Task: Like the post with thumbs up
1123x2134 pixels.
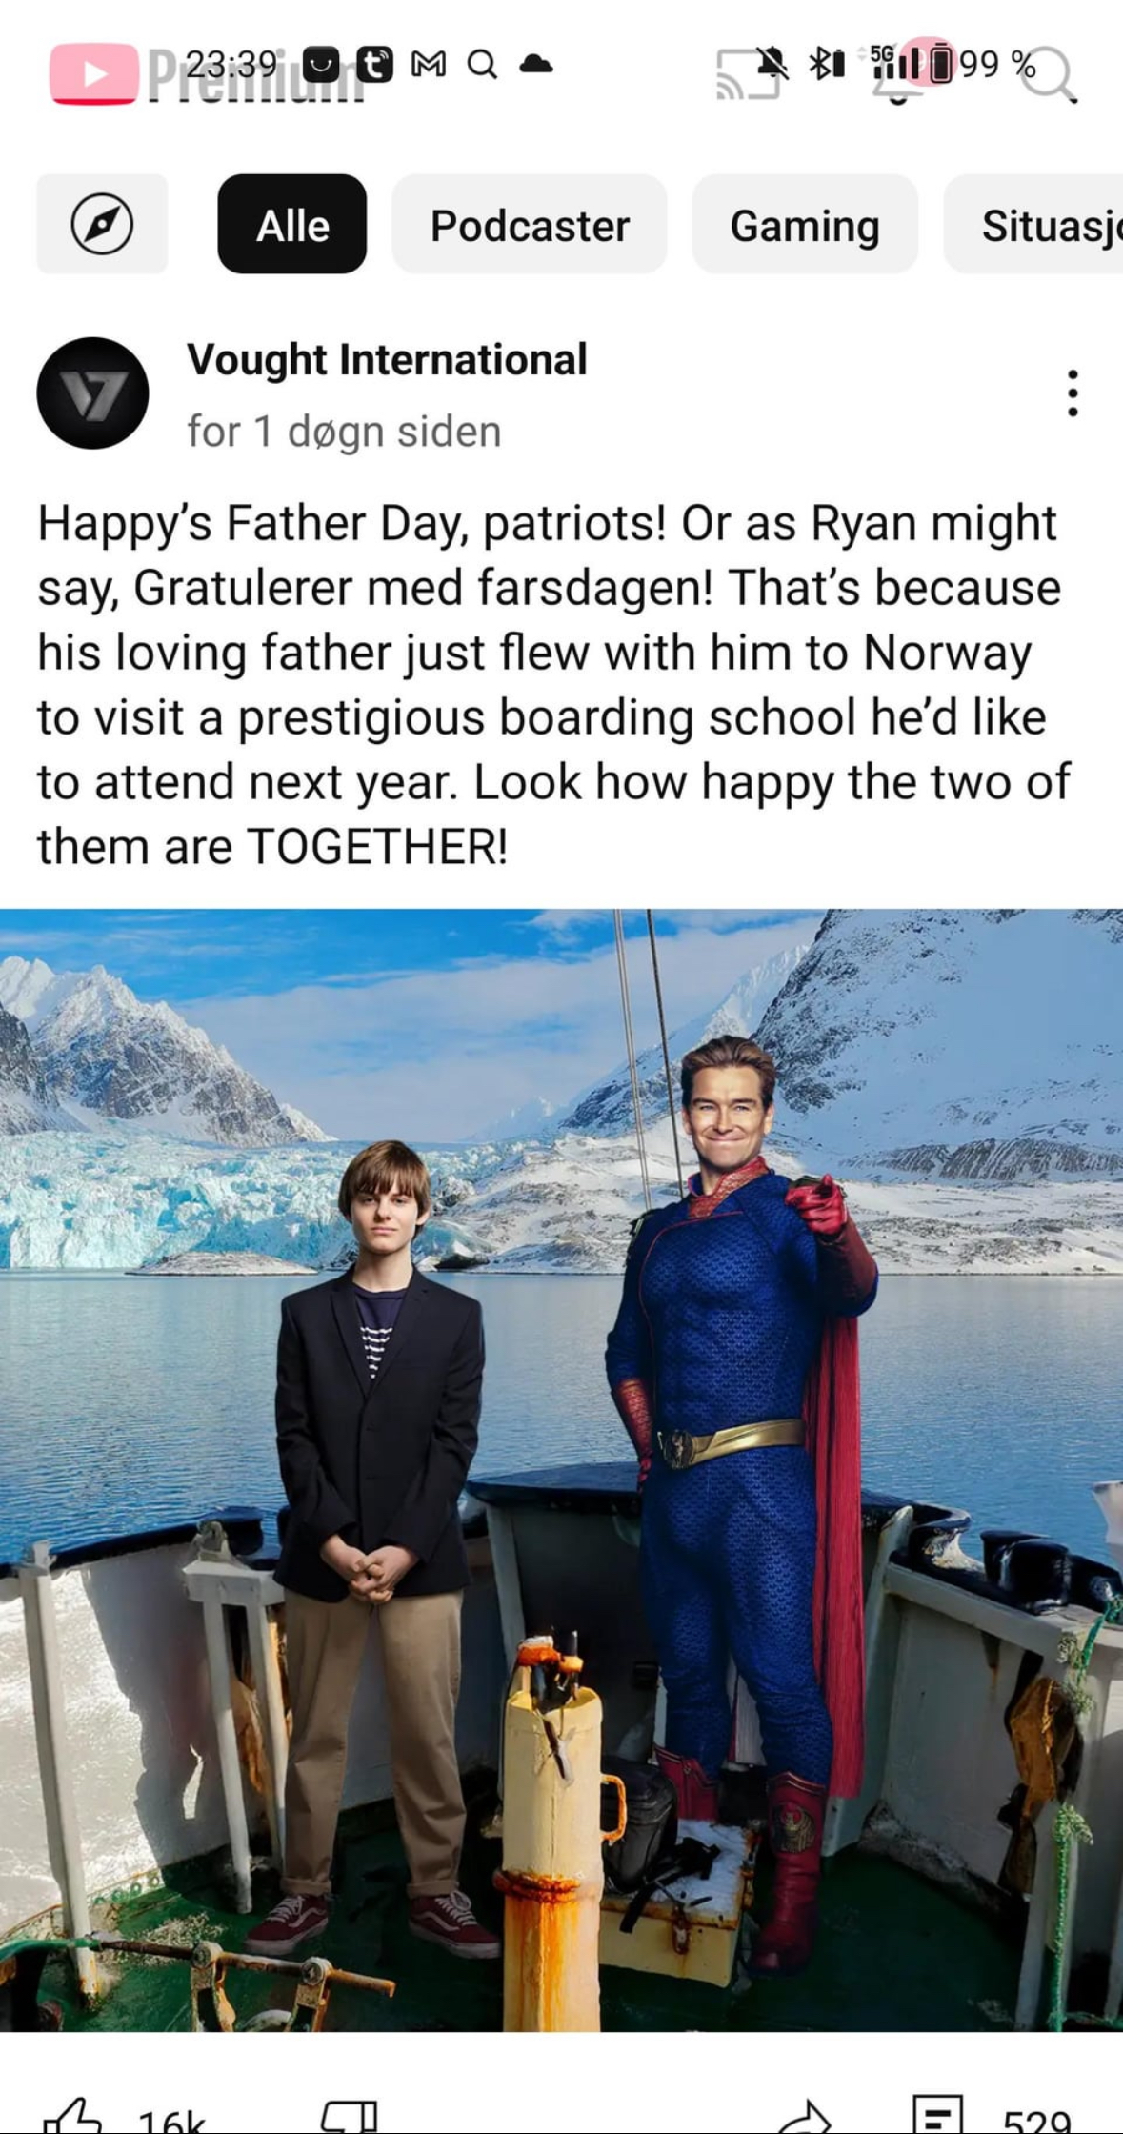Action: click(72, 2117)
